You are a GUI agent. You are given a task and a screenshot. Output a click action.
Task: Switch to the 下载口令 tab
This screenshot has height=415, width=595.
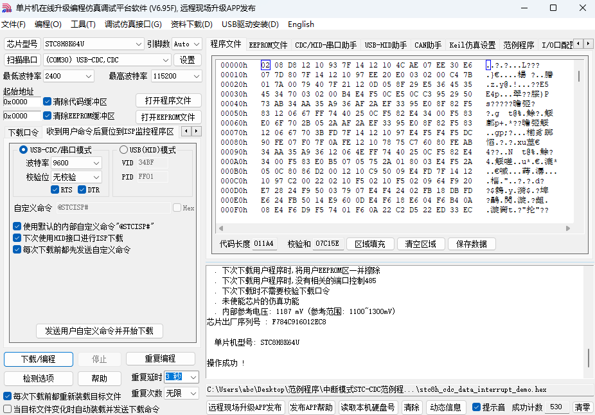24,133
